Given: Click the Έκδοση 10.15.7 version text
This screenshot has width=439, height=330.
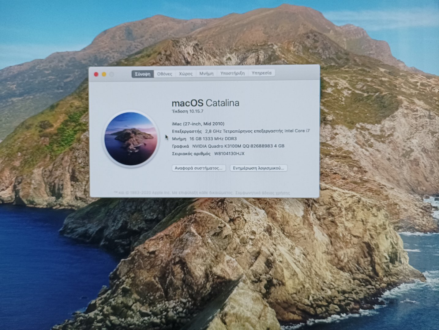Looking at the screenshot, I should pos(188,111).
